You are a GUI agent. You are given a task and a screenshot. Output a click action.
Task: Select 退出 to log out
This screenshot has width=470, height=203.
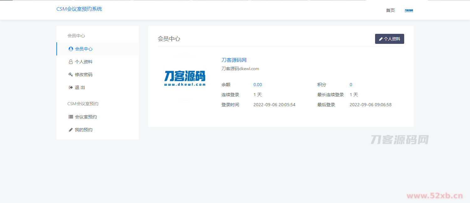point(80,87)
